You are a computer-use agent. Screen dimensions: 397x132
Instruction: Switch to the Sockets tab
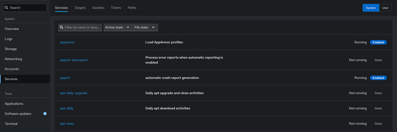[x=98, y=8]
